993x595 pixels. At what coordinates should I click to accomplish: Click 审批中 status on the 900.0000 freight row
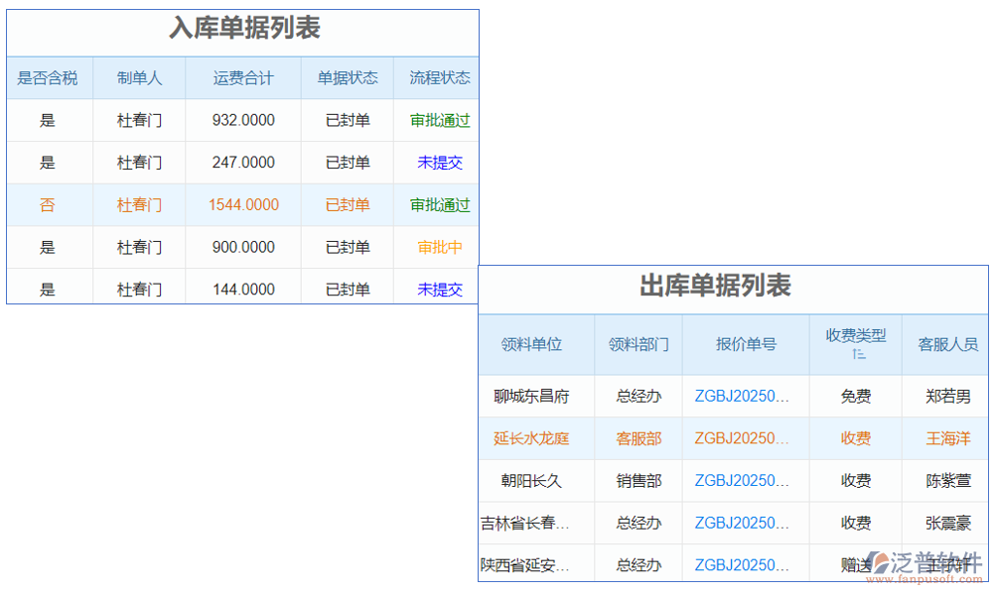pyautogui.click(x=438, y=247)
